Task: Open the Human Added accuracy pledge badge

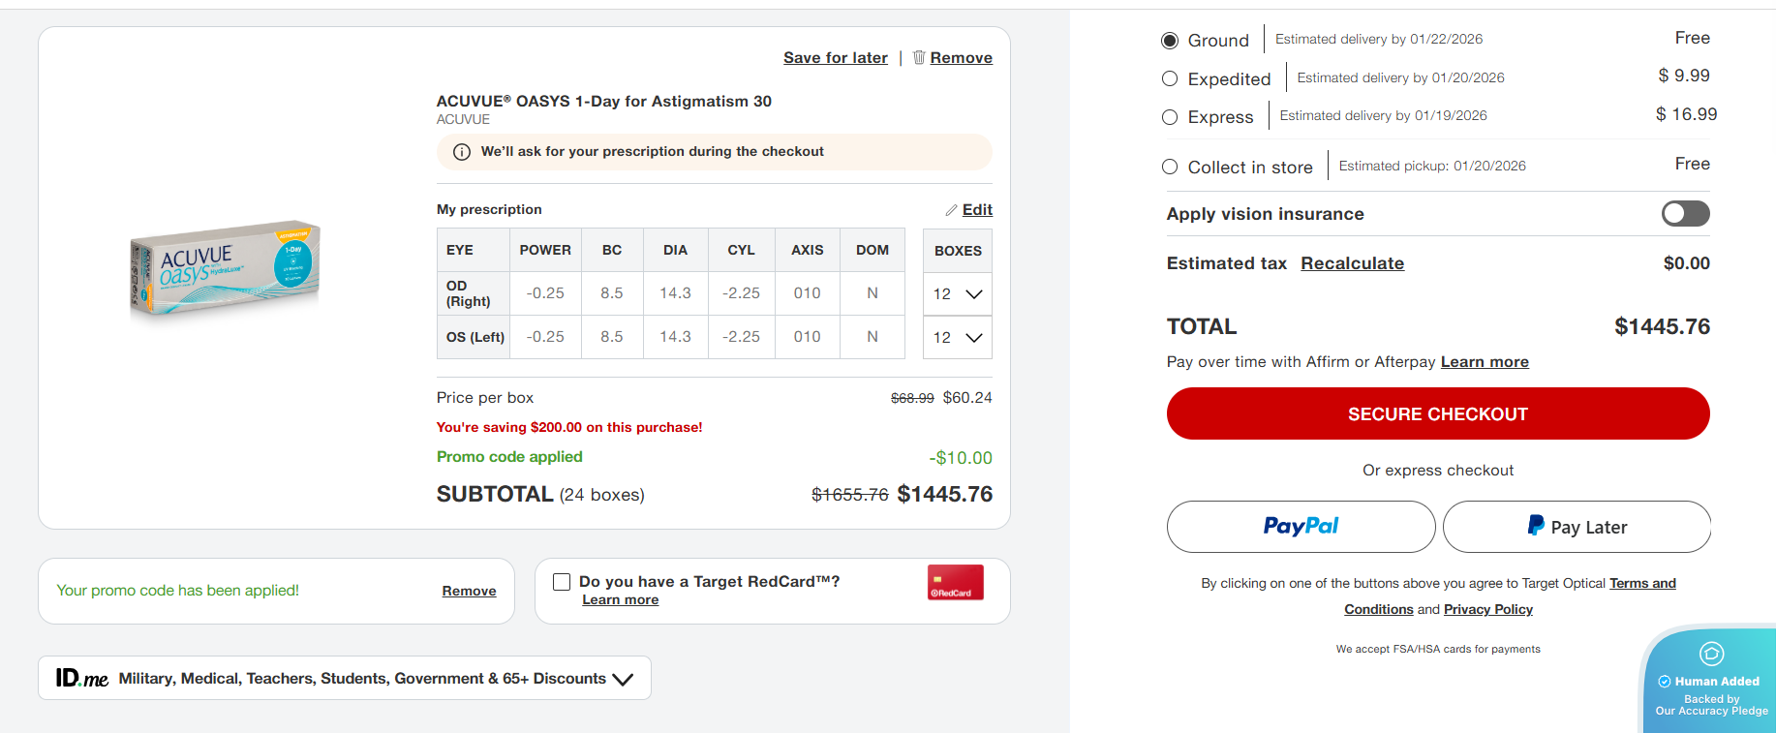Action: tap(1711, 681)
